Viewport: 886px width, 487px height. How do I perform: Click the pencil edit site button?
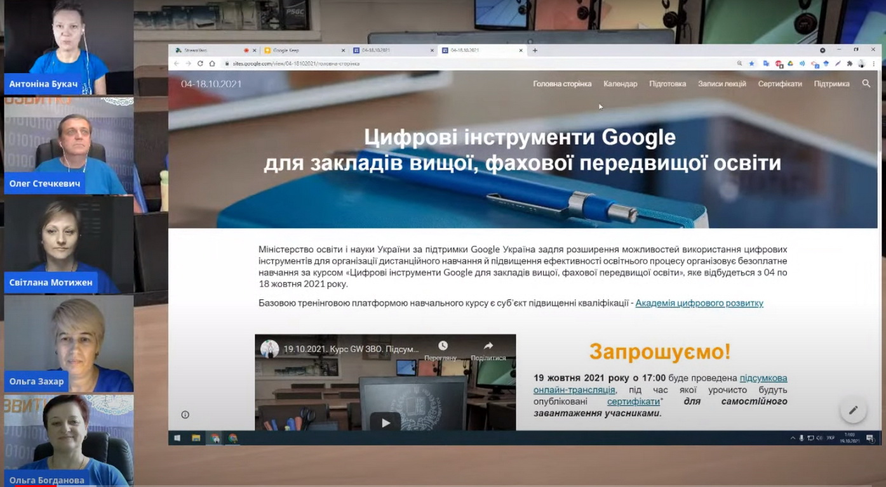point(853,410)
